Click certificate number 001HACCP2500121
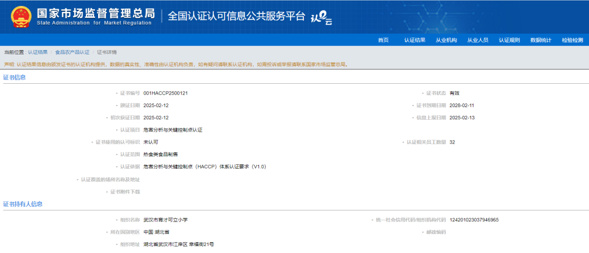This screenshot has height=253, width=589. 165,93
